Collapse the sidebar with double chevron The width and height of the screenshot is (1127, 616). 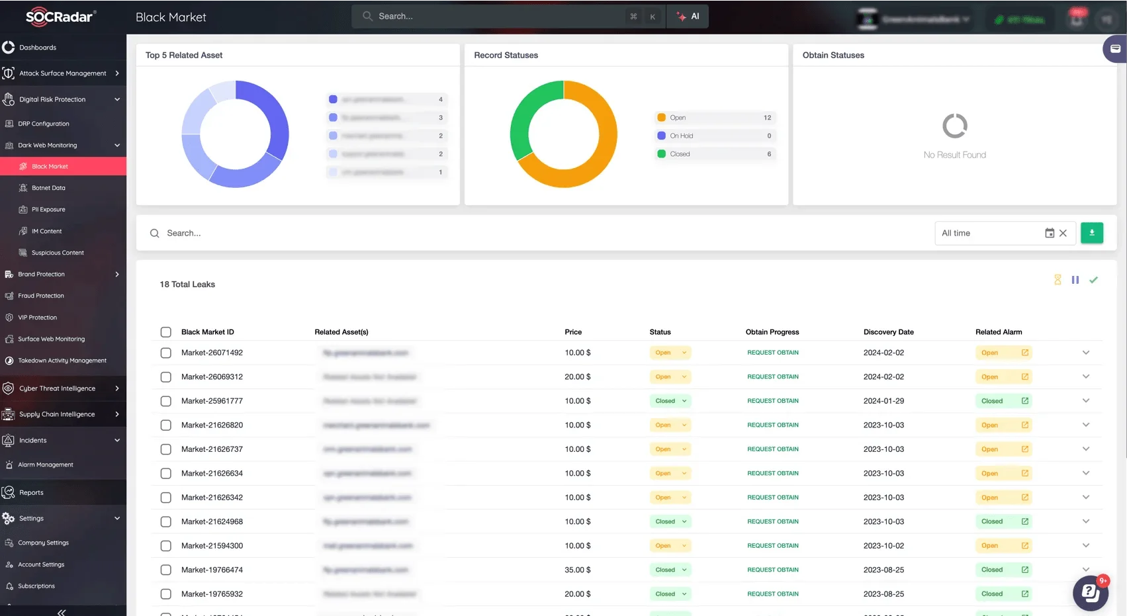[x=61, y=611]
